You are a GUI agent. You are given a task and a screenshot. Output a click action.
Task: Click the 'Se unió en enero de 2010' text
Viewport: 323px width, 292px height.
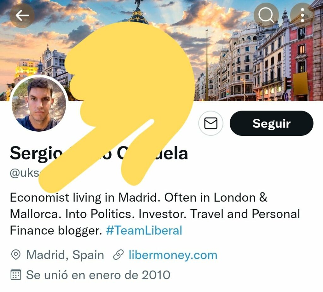[98, 275]
